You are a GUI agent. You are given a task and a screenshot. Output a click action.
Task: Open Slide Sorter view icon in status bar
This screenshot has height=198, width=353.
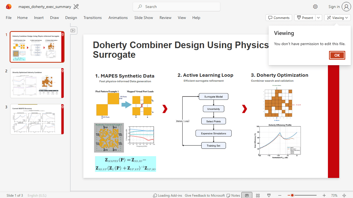[258, 195]
